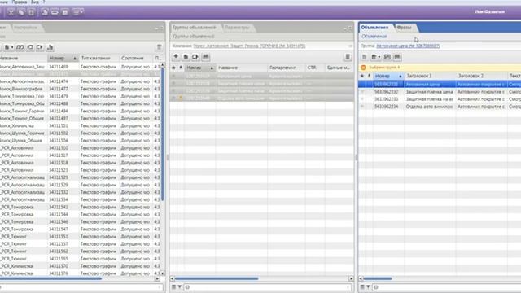Click the table grid icon in the ads toolbar
Image resolution: width=521 pixels, height=293 pixels.
pyautogui.click(x=397, y=57)
